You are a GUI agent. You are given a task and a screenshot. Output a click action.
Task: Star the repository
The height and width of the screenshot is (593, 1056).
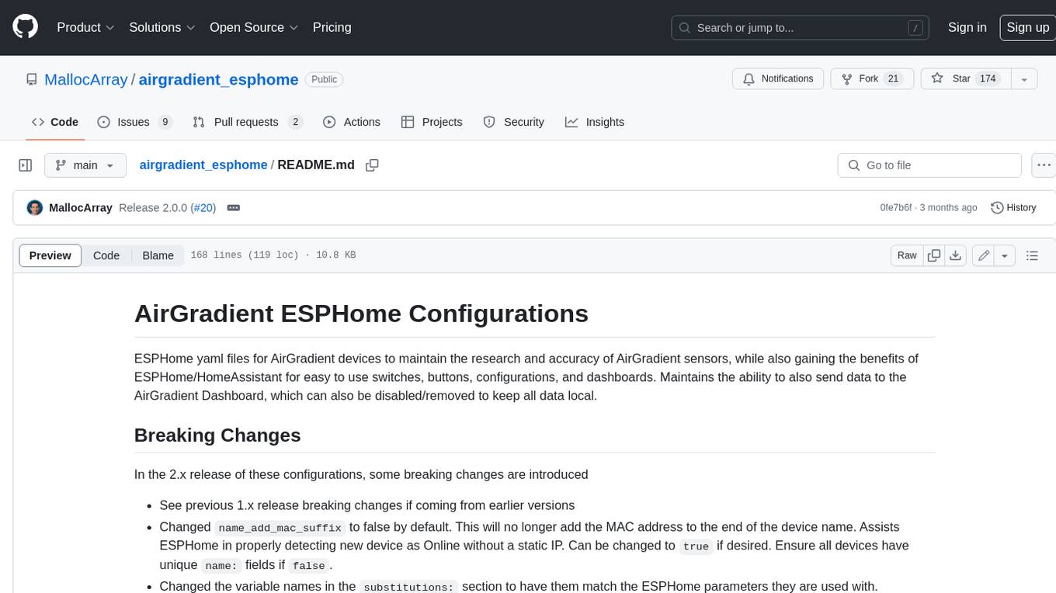(965, 78)
